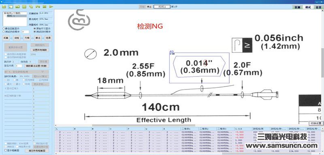Click the seventh green rectangular toolbar icon
Viewport: 324px width, 155px height.
point(45,7)
